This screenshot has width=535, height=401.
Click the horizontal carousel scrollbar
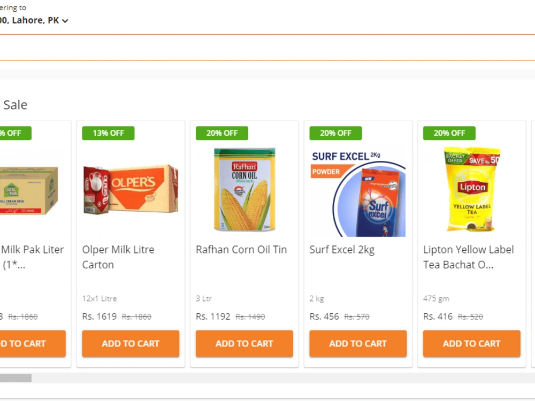16,378
